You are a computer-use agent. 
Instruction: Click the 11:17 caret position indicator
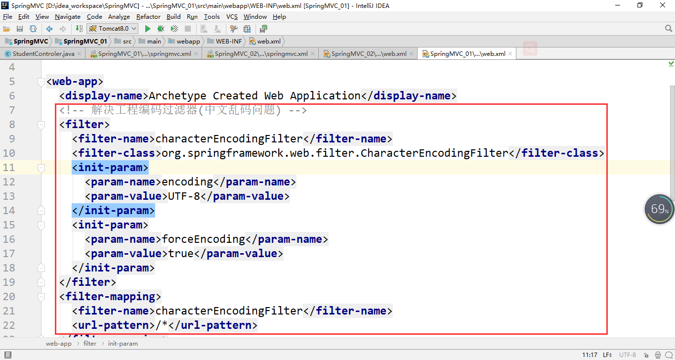coord(590,355)
